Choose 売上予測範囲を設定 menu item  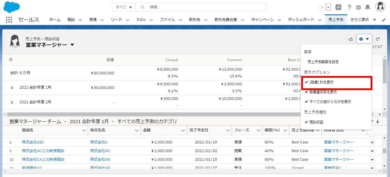[323, 62]
